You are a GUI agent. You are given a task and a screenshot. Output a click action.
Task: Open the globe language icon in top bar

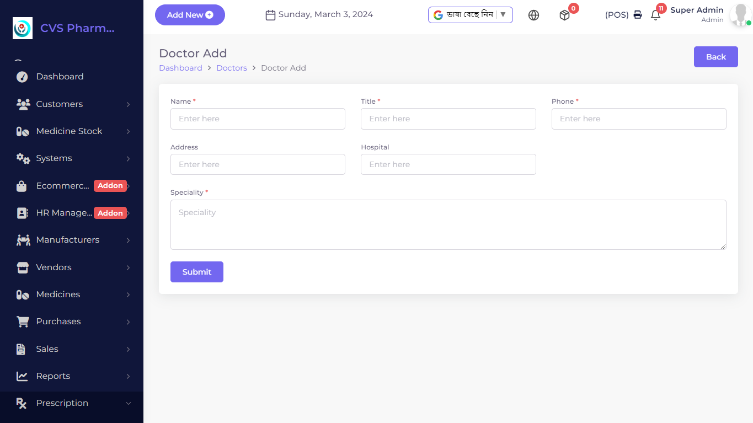(x=533, y=15)
